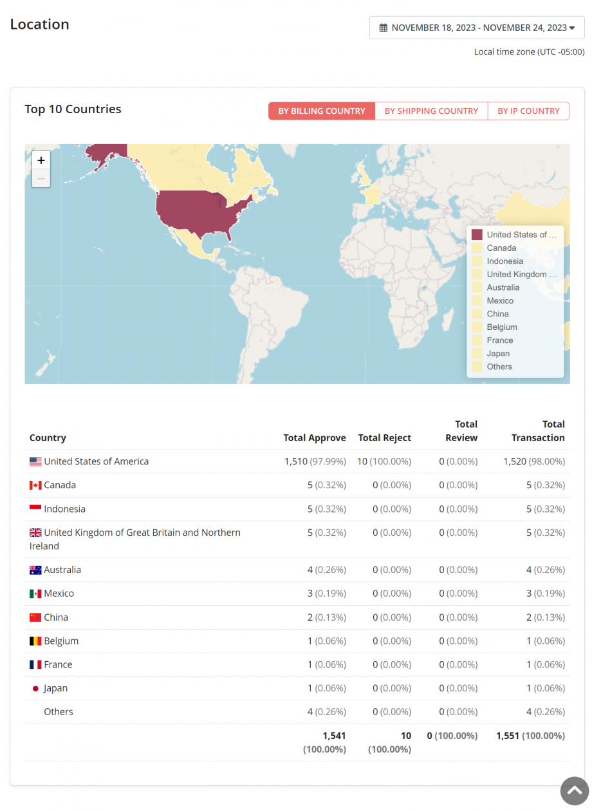Click the United States flag icon

(35, 460)
